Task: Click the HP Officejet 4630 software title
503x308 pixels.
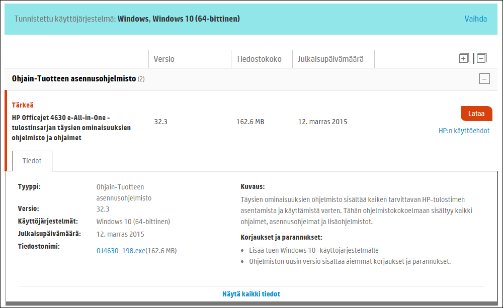Action: 71,128
